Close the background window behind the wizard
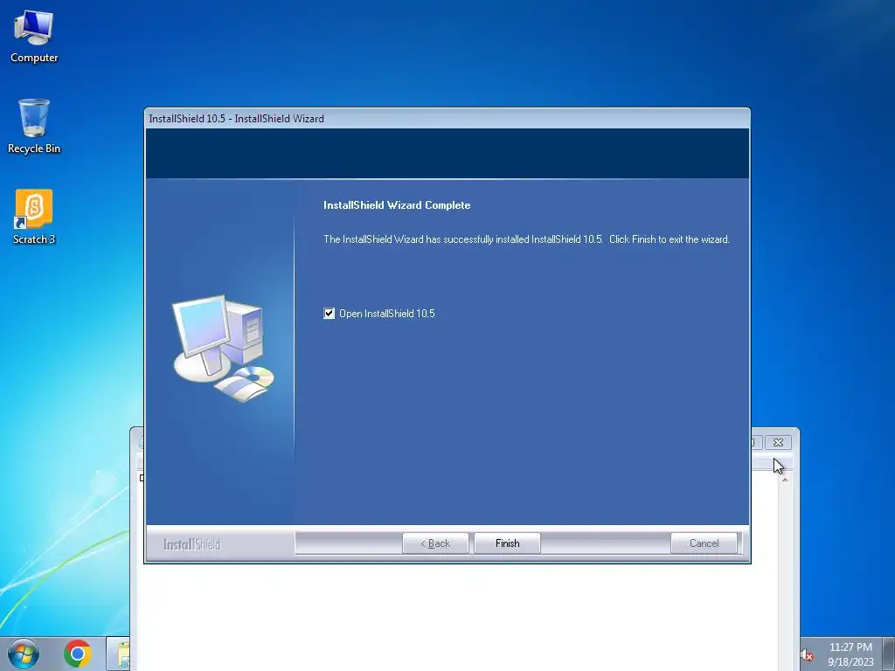 (x=778, y=442)
